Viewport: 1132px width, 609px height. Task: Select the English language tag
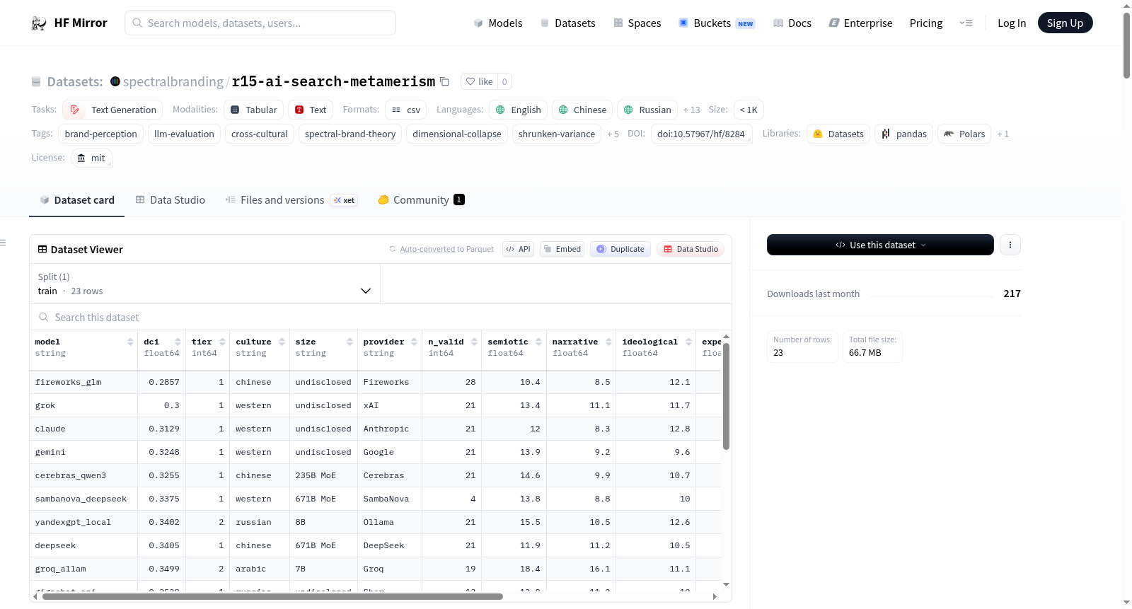[519, 110]
